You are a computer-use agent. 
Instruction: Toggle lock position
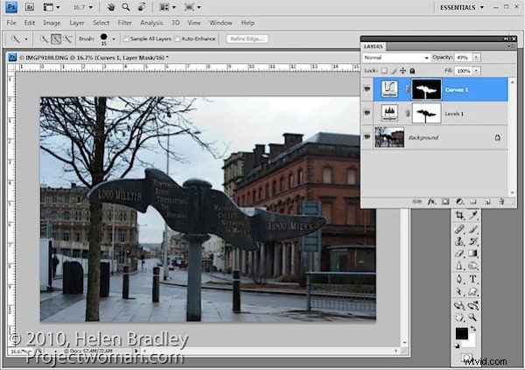(402, 71)
